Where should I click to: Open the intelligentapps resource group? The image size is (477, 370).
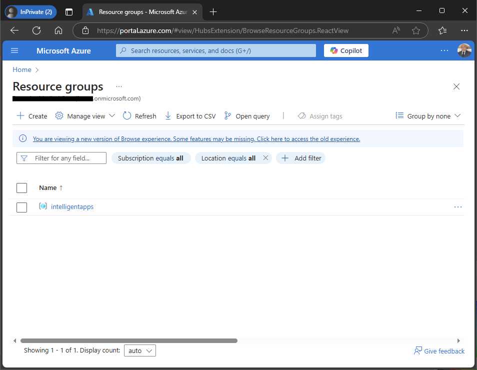click(72, 207)
